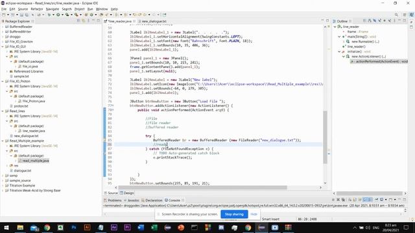Expand the BufferedReader project

[x=3, y=27]
